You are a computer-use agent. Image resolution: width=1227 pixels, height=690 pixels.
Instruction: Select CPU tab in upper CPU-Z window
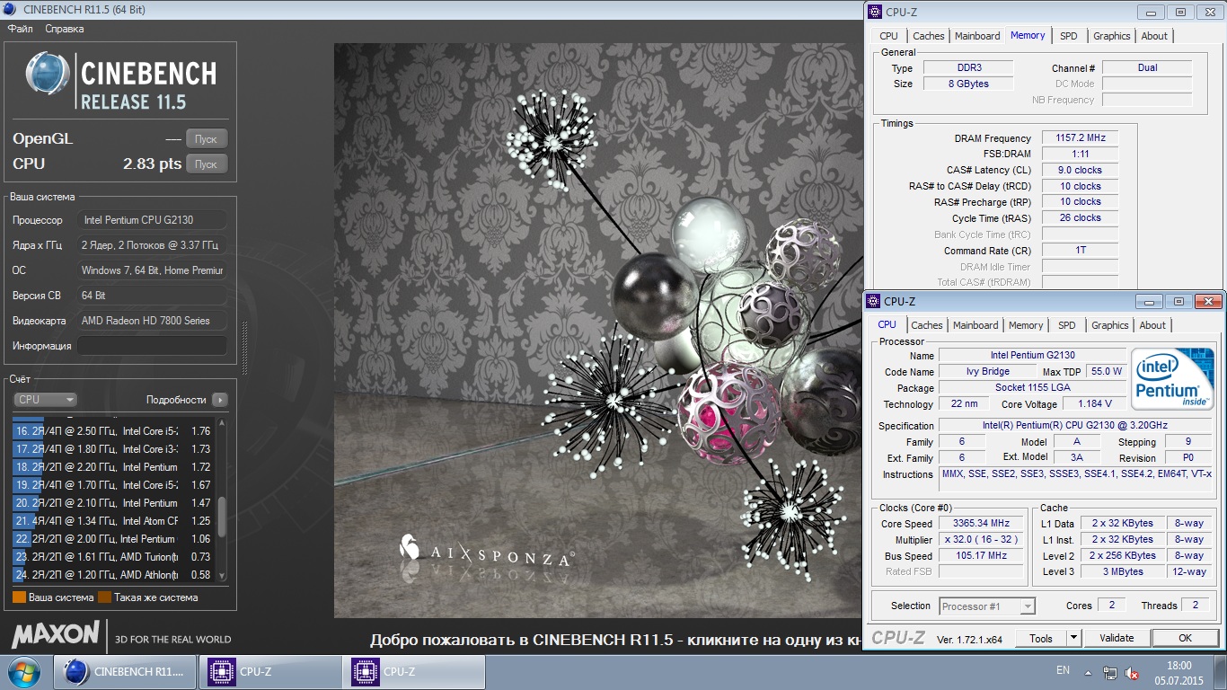click(x=888, y=36)
